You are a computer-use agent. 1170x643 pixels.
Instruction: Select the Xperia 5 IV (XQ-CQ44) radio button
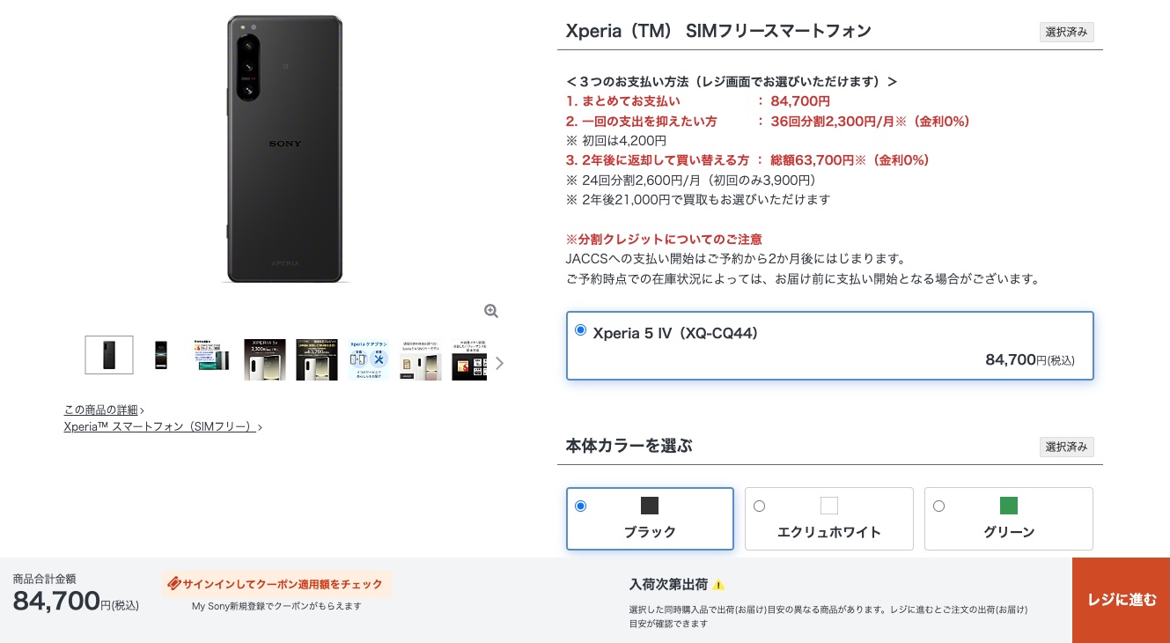580,330
